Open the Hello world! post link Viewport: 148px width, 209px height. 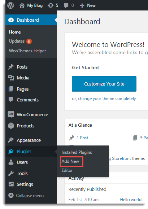pos(131,200)
